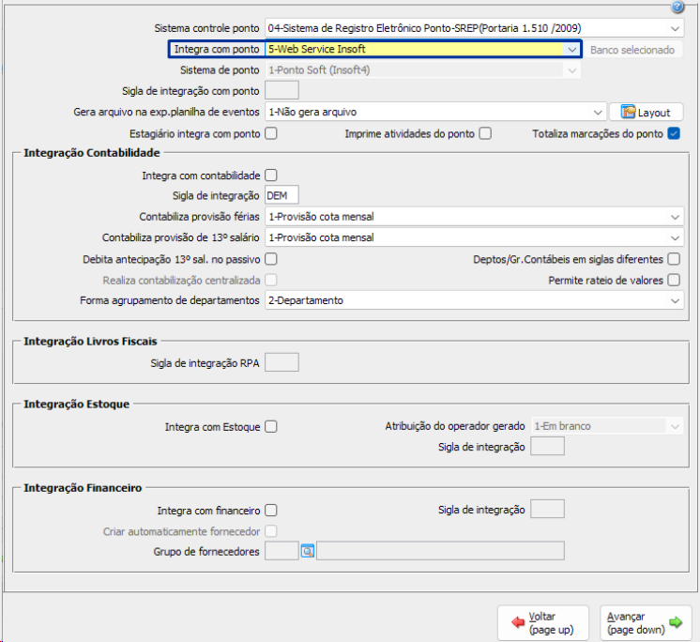
Task: Click Sigla de integração com ponto field
Action: coord(282,91)
